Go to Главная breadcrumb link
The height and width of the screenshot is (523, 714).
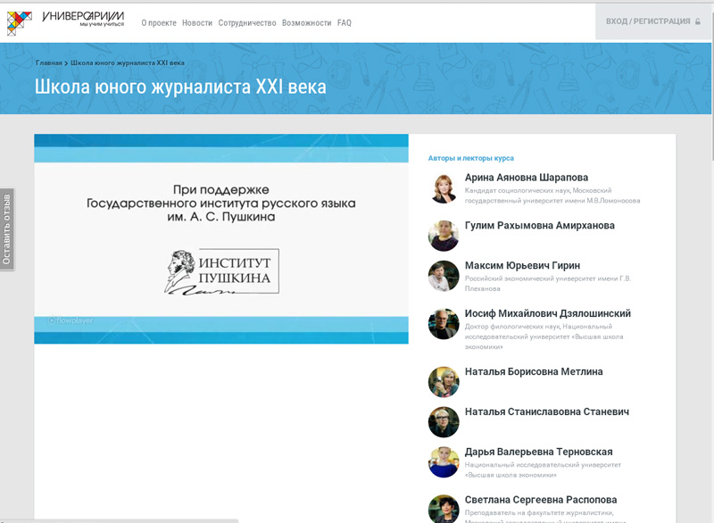tap(49, 62)
